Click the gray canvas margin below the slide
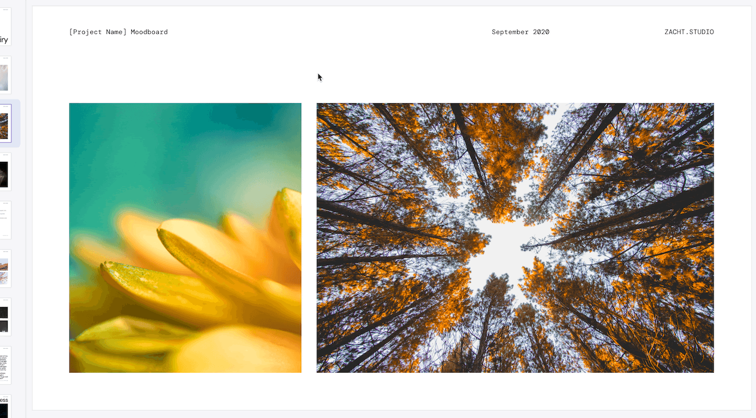756x418 pixels. tap(392, 414)
